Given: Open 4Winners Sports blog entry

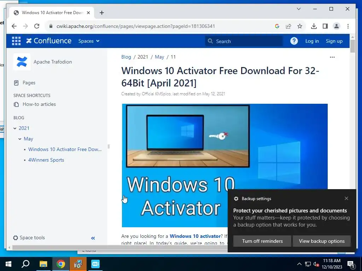Looking at the screenshot, I should pos(46,160).
